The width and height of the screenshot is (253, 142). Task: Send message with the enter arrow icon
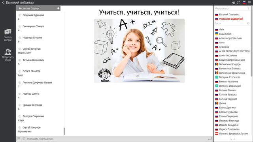pyautogui.click(x=210, y=138)
